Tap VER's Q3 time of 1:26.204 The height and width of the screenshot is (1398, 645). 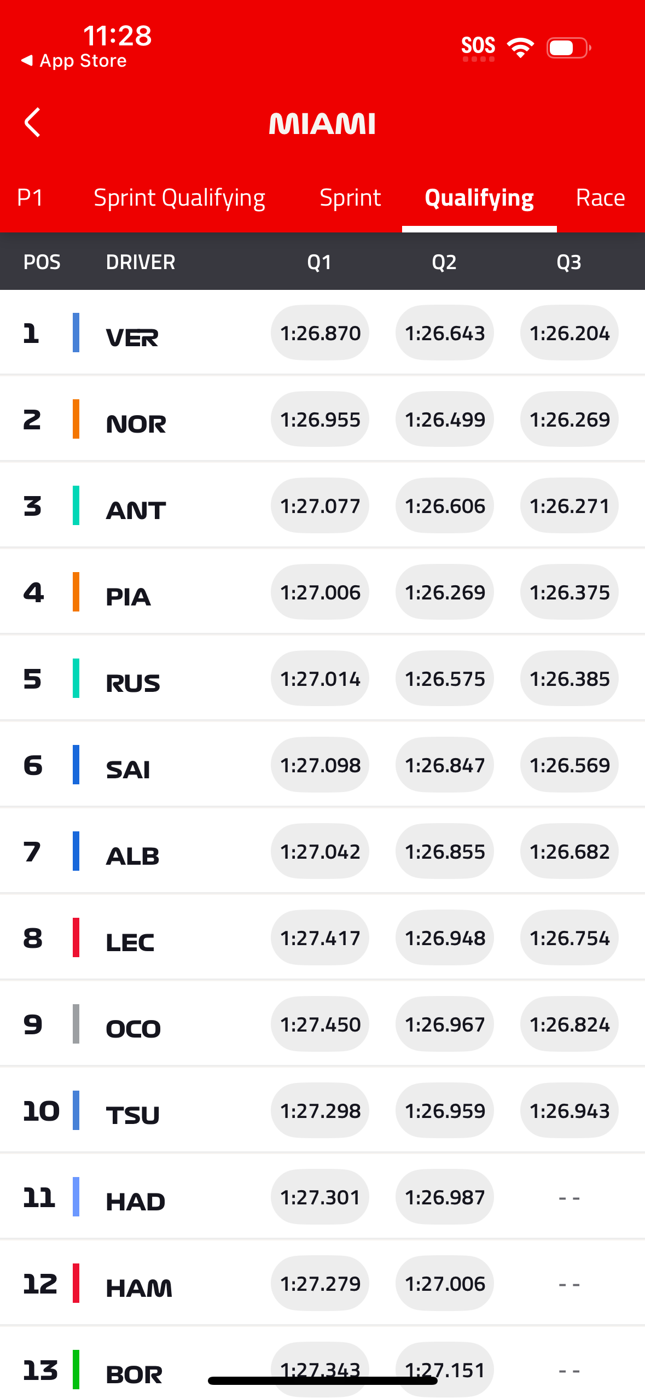click(569, 333)
